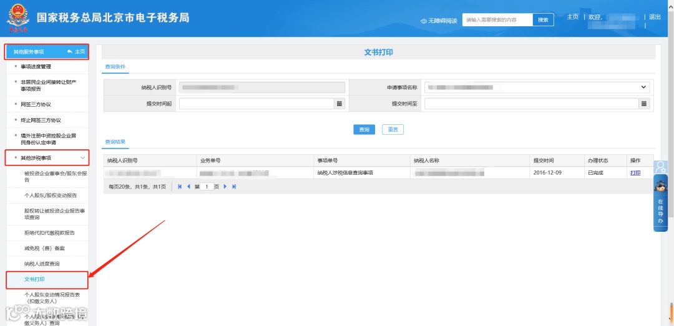
Task: Open 个人股东变动情况报告表（扣缴义务人）
Action: point(47,298)
